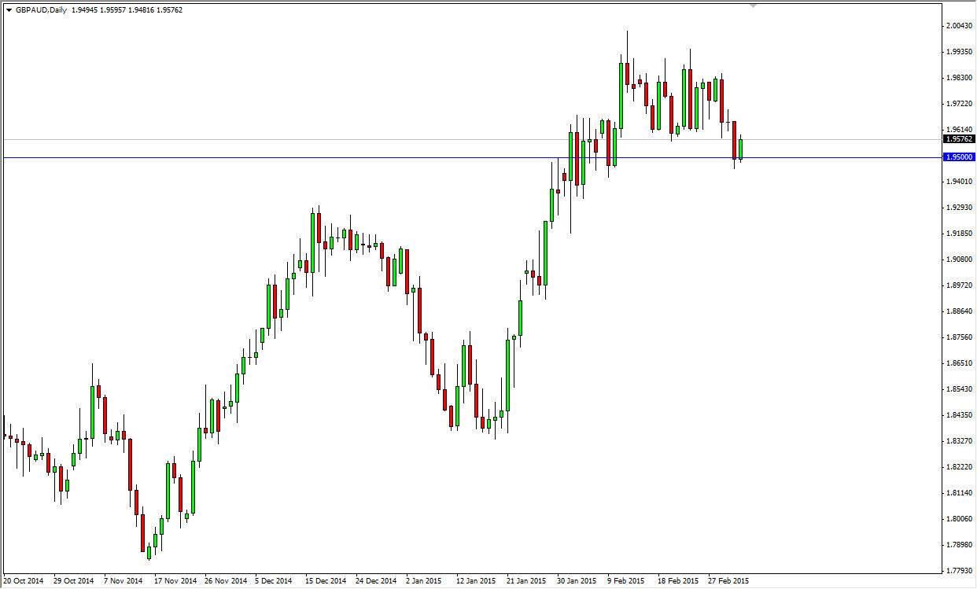
Task: Click the 1.96140 price axis label
Action: (960, 131)
